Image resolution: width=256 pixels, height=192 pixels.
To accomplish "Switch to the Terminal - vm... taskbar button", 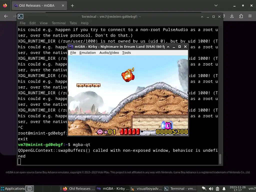I will pyautogui.click(x=180, y=188).
